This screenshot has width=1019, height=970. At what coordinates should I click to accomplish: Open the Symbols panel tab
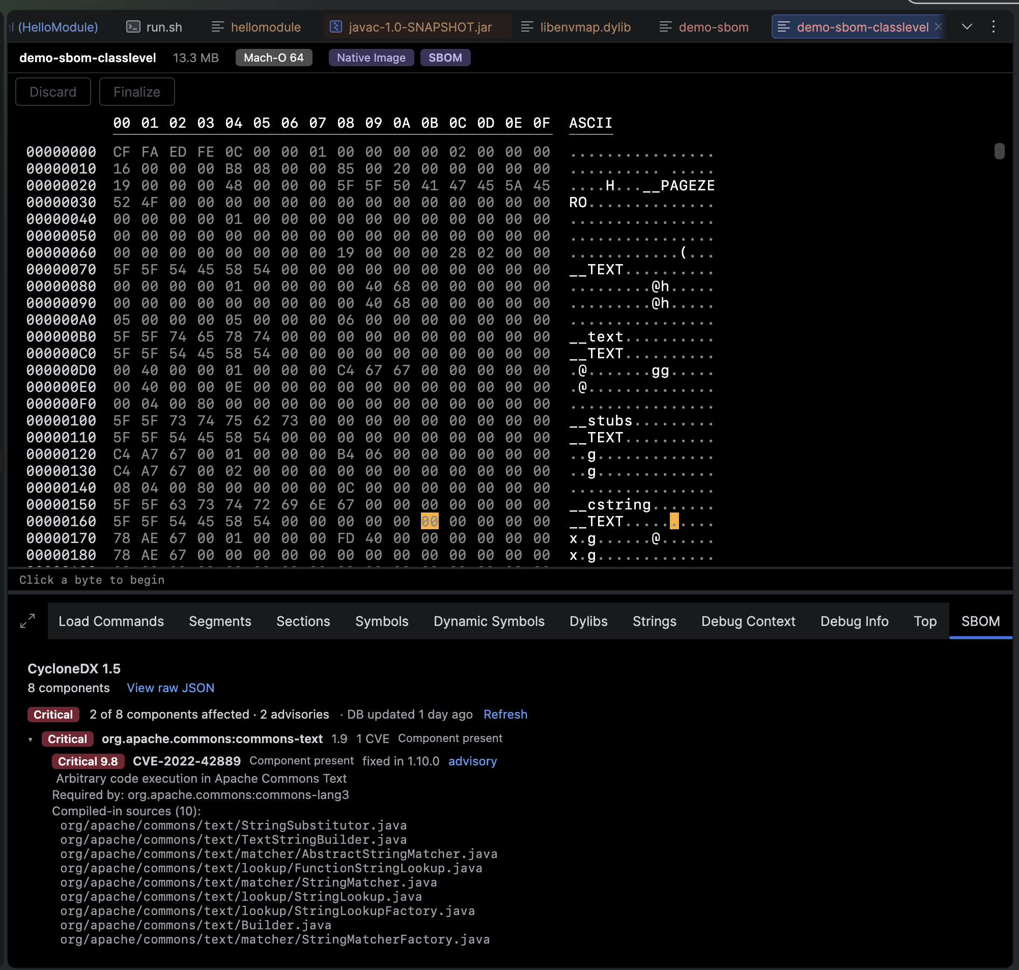pyautogui.click(x=382, y=621)
